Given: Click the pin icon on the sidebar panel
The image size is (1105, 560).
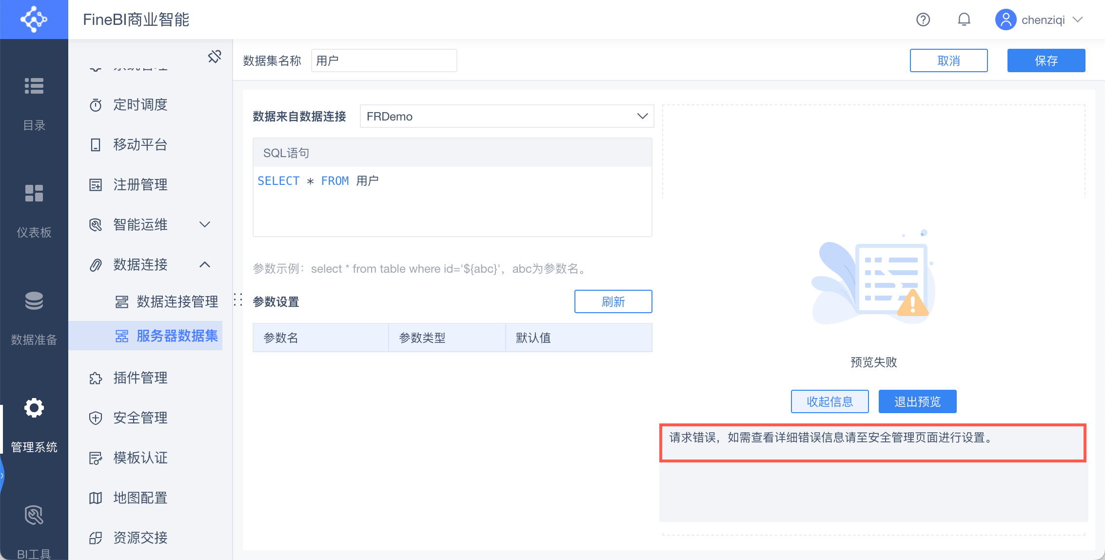Looking at the screenshot, I should point(215,57).
